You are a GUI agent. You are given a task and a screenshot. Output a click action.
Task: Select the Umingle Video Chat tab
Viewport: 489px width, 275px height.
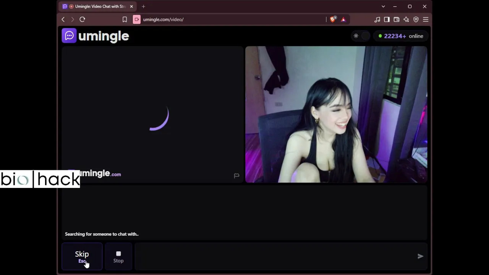pyautogui.click(x=98, y=6)
